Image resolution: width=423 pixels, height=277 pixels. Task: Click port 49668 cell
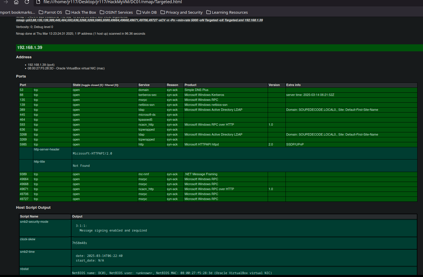(x=26, y=184)
